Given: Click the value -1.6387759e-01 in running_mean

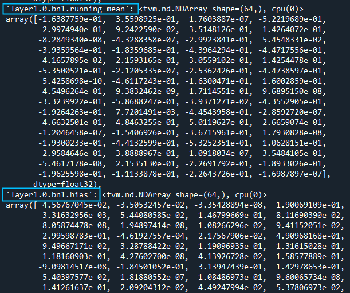Looking at the screenshot, I should click(70, 19).
